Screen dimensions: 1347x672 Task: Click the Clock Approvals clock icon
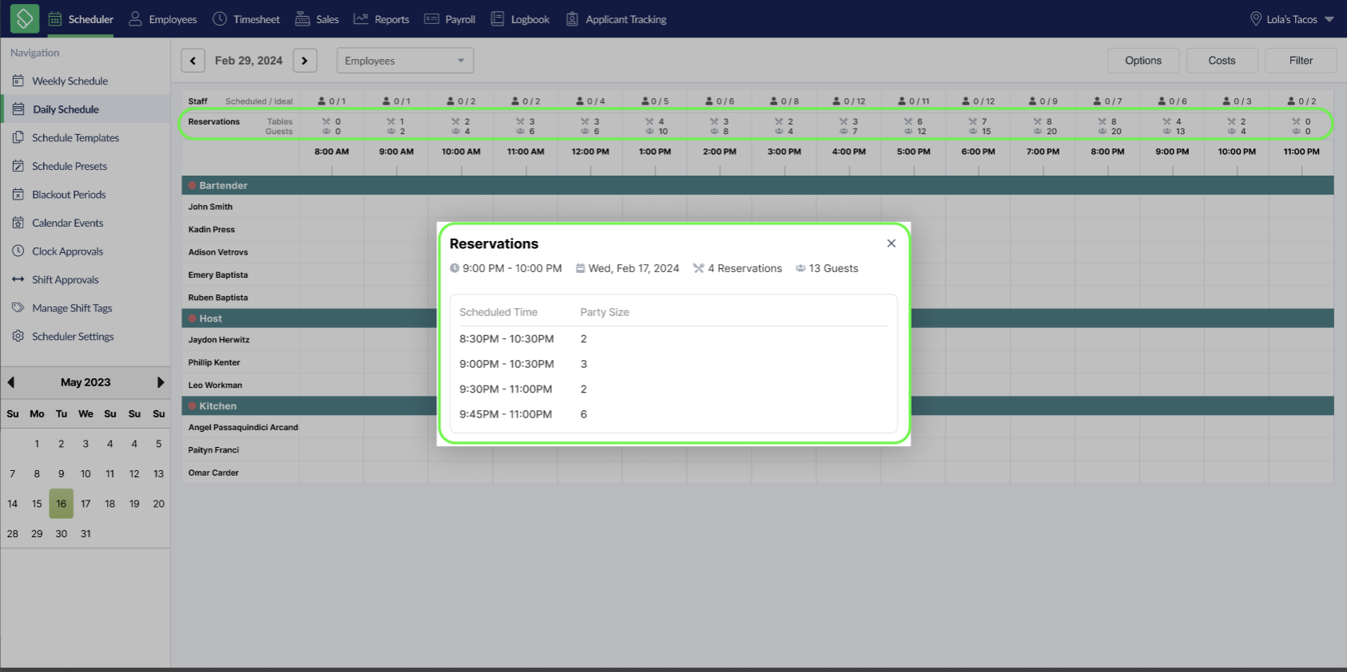click(18, 251)
